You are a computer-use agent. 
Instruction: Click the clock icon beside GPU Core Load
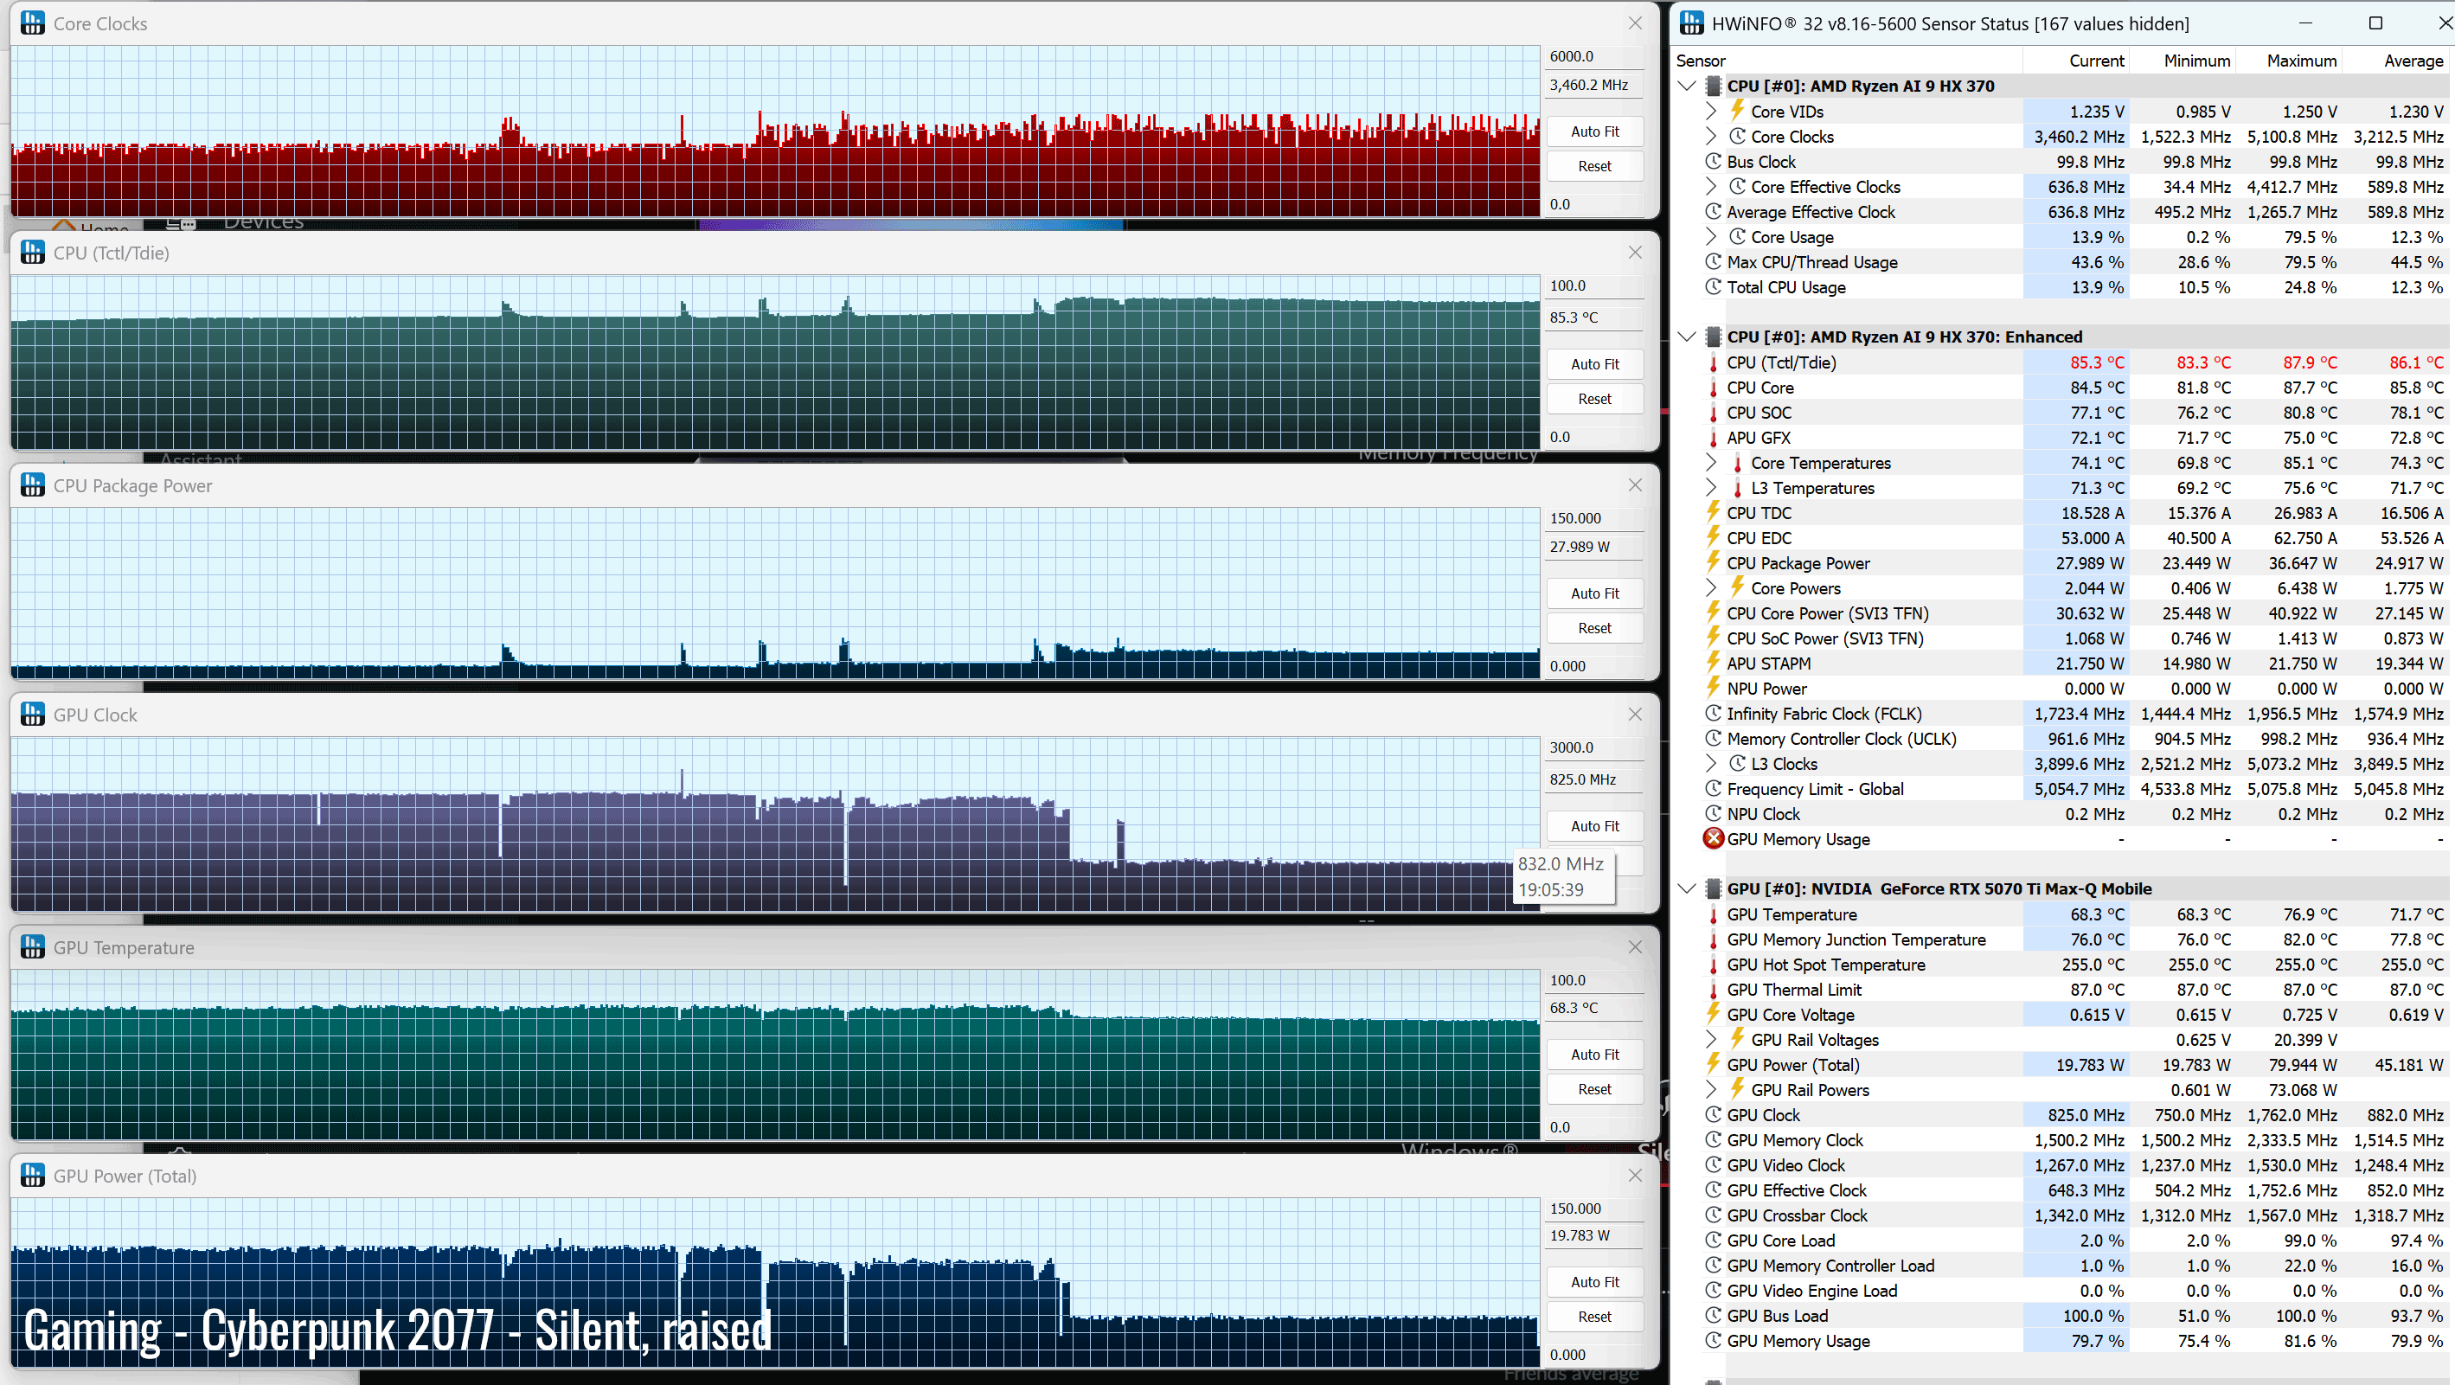click(1713, 1241)
